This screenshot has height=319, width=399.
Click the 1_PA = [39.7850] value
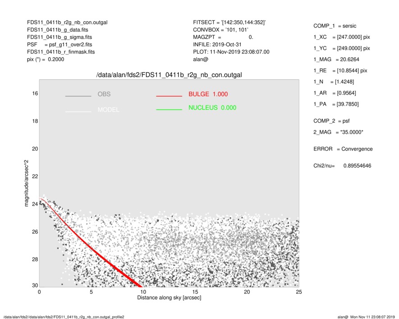pos(336,104)
